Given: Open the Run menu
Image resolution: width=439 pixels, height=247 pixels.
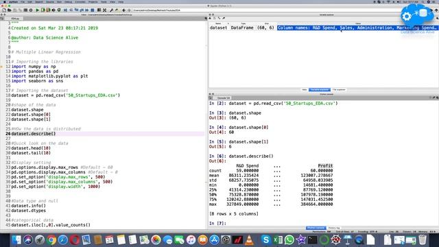Looking at the screenshot, I should tap(60, 2).
